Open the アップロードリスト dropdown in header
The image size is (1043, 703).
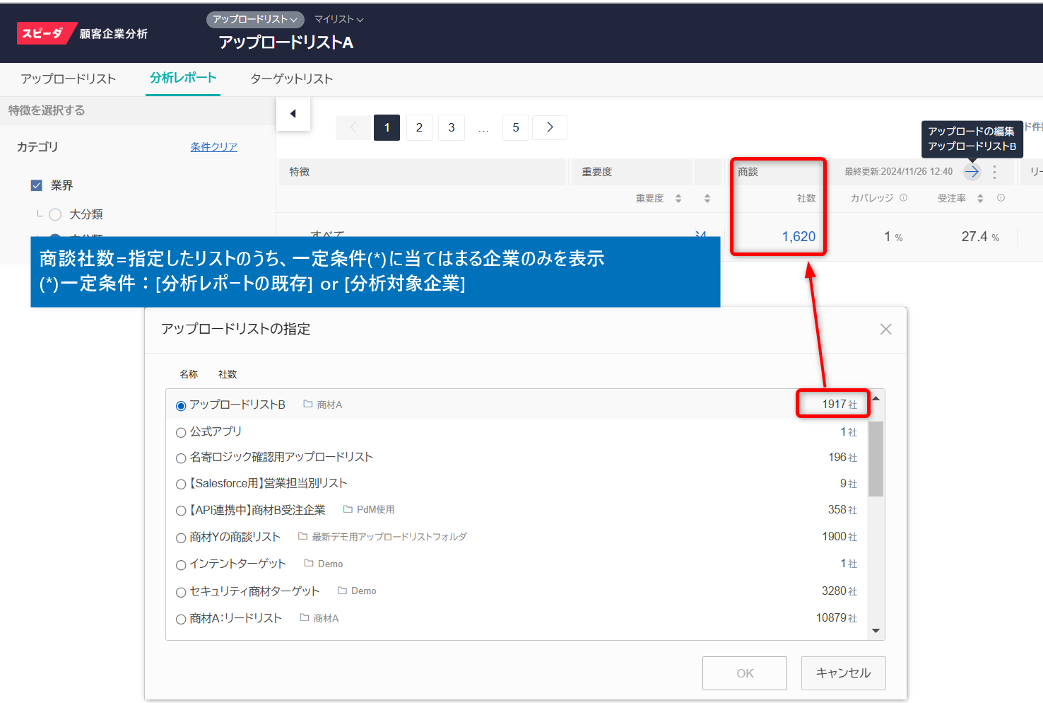coord(255,19)
